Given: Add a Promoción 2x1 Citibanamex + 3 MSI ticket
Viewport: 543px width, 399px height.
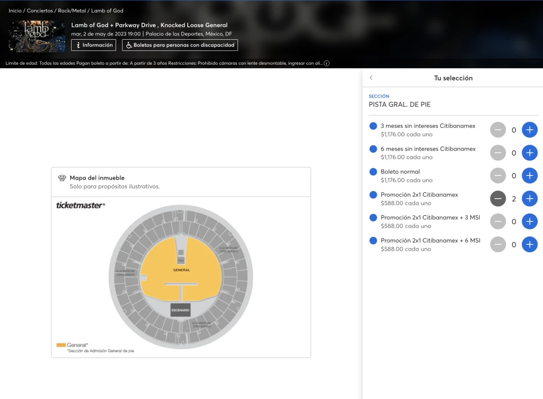Looking at the screenshot, I should [x=529, y=221].
